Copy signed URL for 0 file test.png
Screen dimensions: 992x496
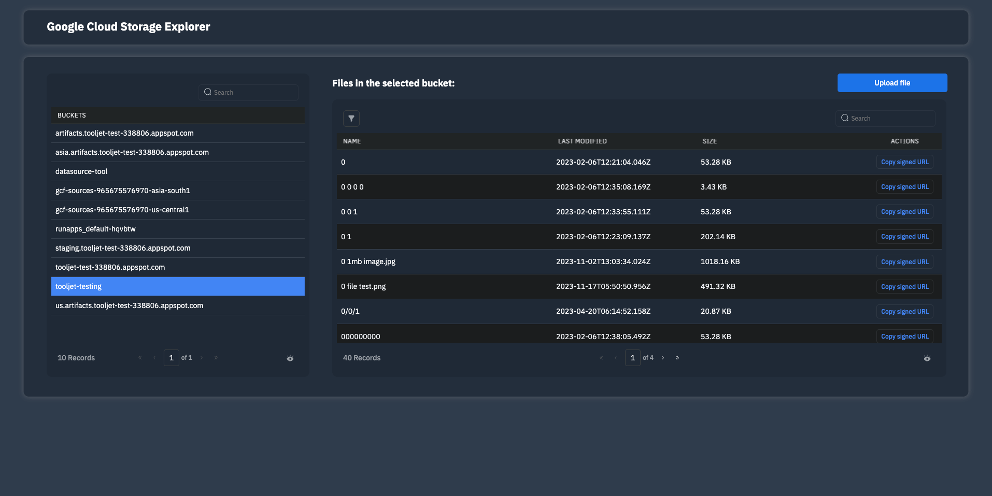point(904,287)
